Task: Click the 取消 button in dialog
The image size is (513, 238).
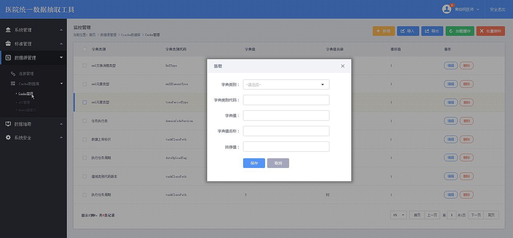Action: click(278, 163)
